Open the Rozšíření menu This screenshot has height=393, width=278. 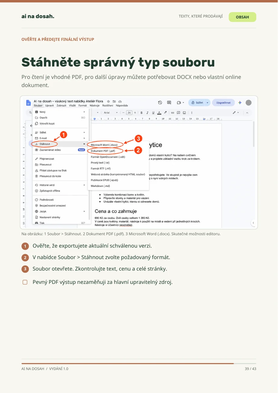click(108, 106)
